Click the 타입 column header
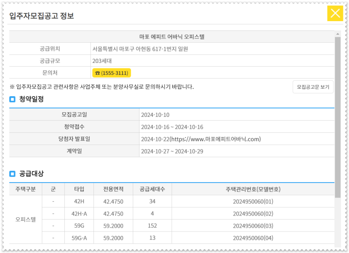 point(79,189)
